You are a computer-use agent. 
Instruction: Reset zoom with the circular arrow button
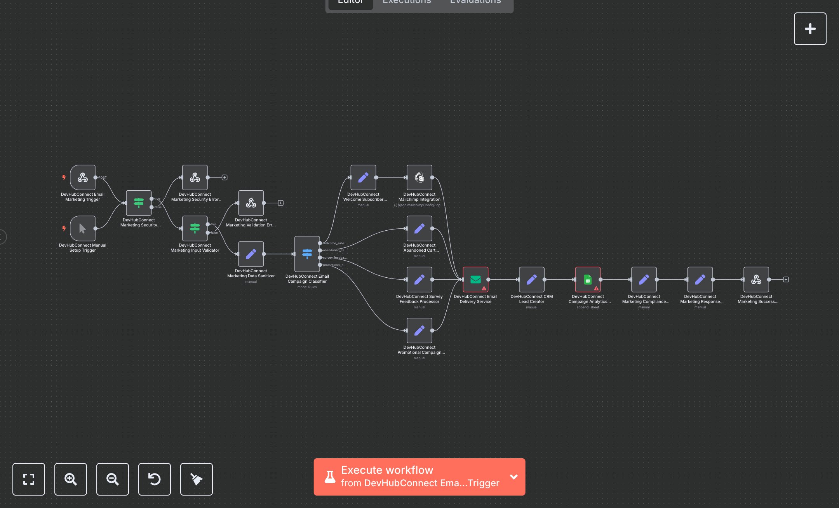pos(154,479)
